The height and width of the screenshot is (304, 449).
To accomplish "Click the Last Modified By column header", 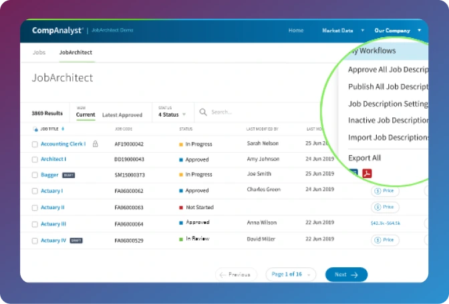I will (262, 129).
